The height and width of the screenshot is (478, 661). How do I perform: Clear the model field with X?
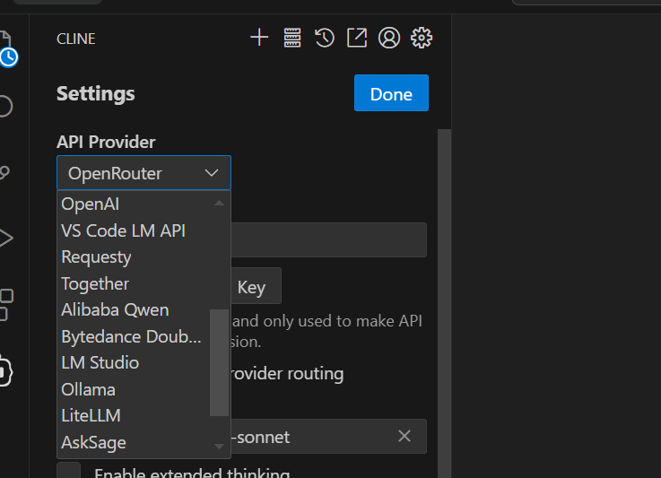404,436
